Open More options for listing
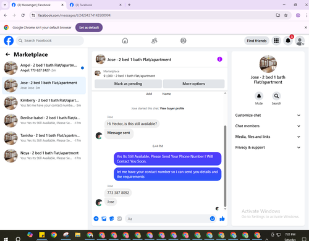309x241 pixels. pos(193,83)
